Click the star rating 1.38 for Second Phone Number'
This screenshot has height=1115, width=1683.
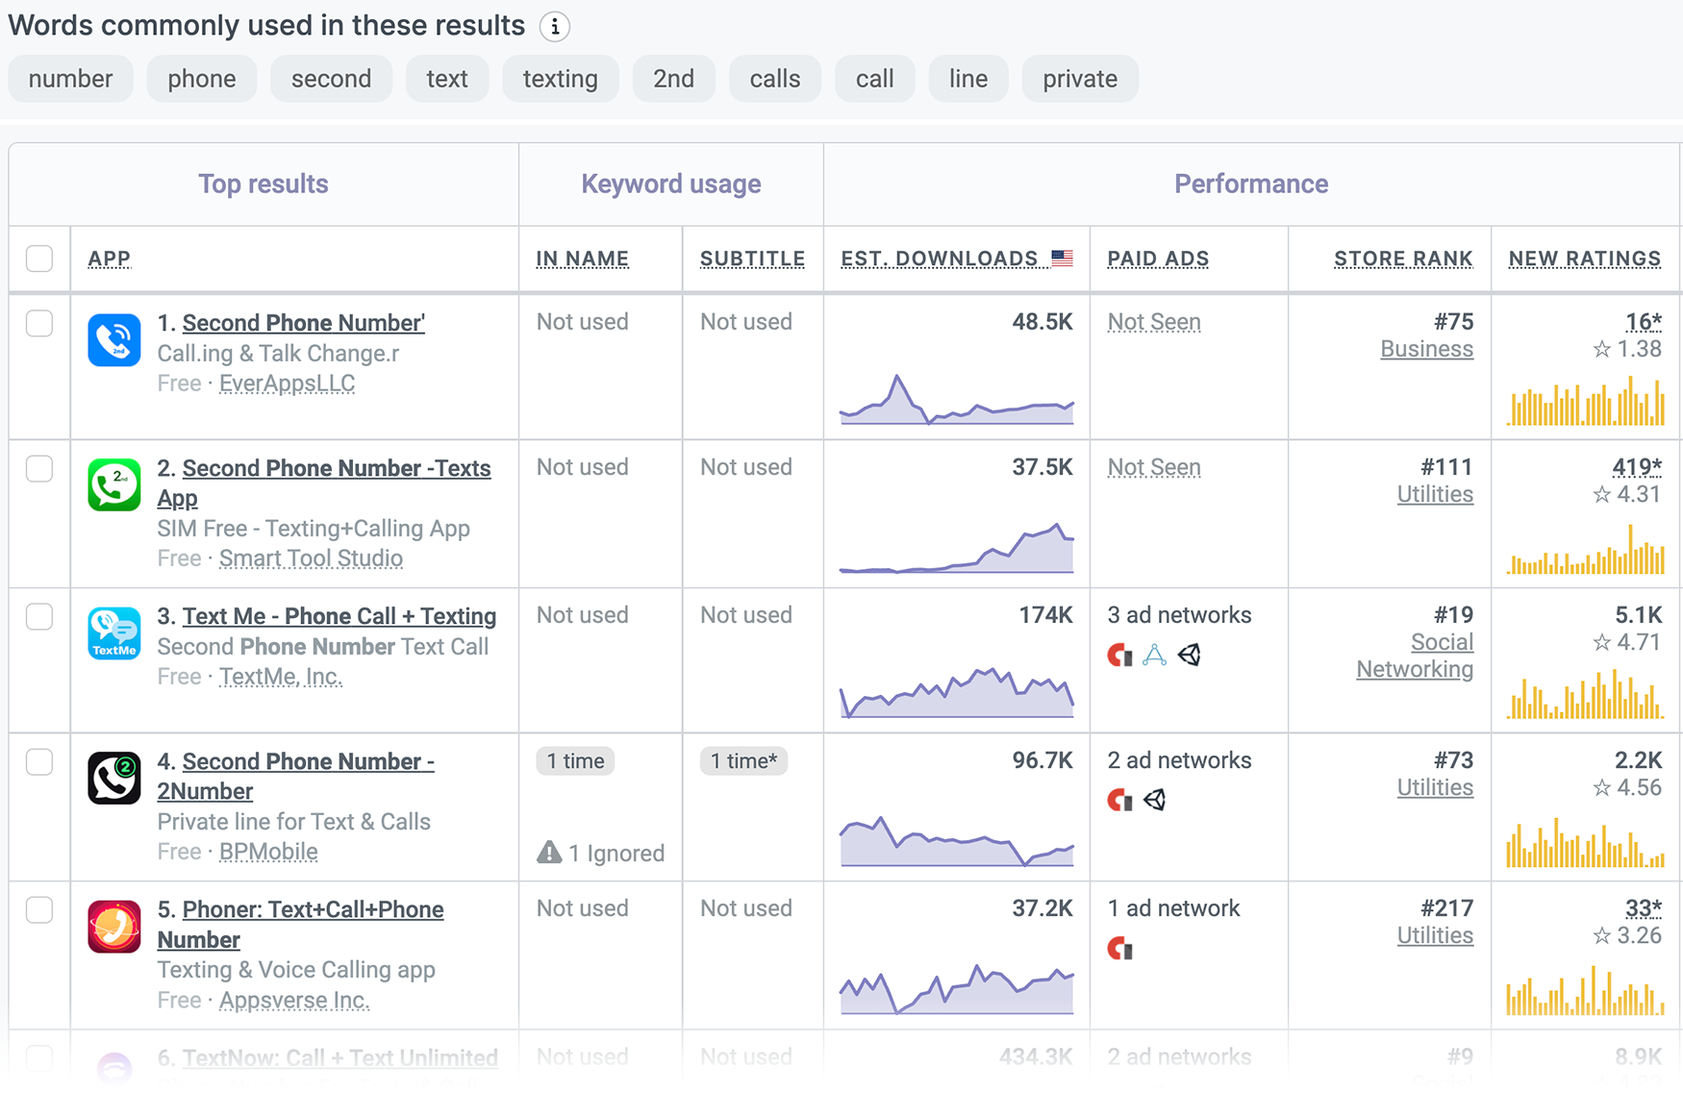click(1627, 349)
